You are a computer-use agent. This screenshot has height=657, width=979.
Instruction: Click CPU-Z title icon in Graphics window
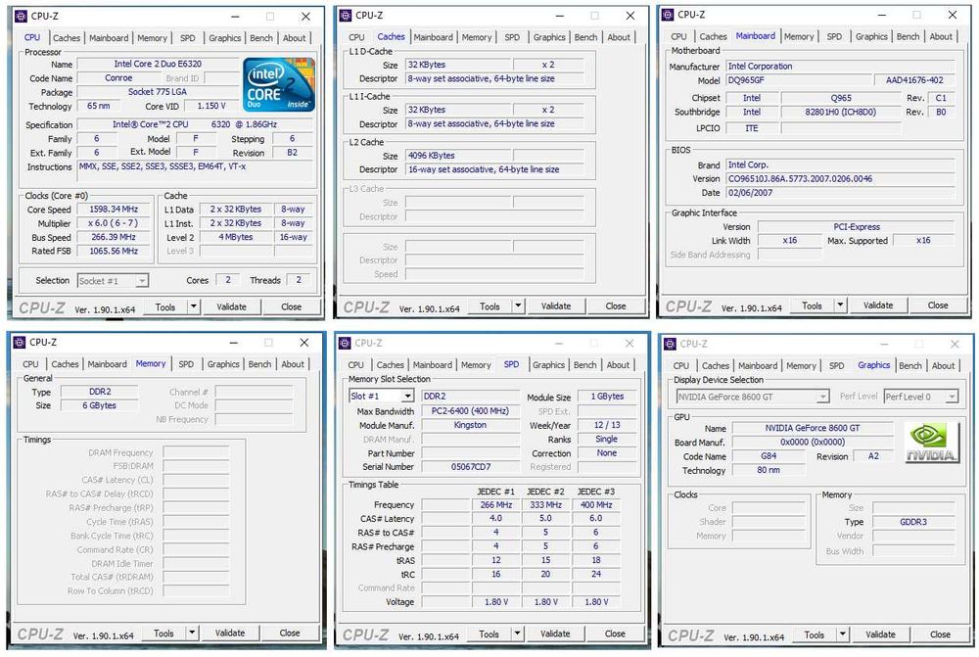670,344
